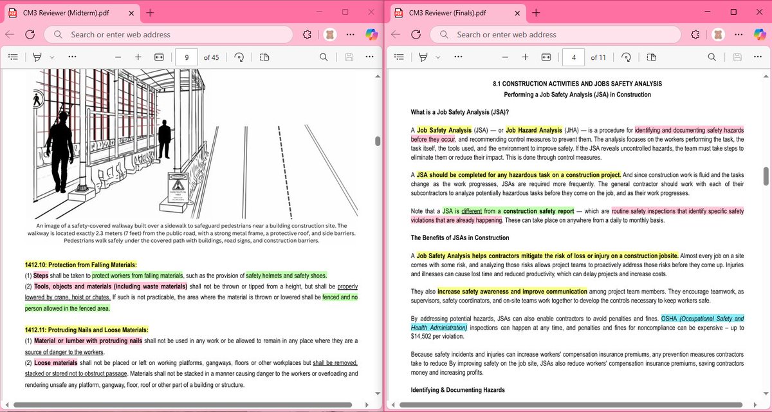Close the CM3 Reviewer (Finals).pdf tab
The height and width of the screenshot is (412, 772).
point(517,12)
